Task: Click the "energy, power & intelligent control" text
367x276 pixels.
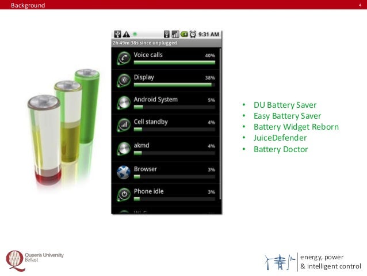Action: [331, 262]
